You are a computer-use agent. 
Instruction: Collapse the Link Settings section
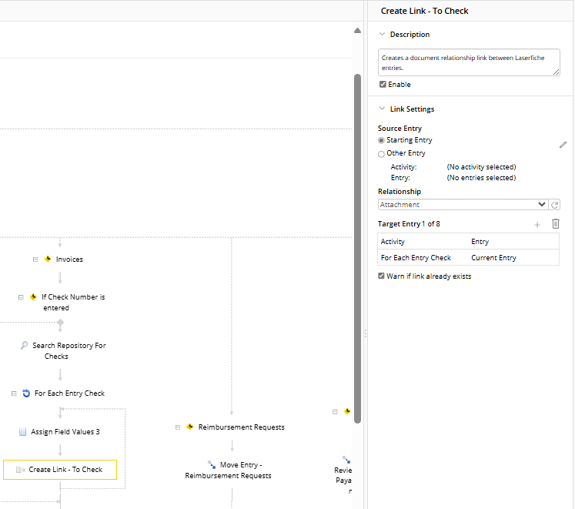[382, 109]
